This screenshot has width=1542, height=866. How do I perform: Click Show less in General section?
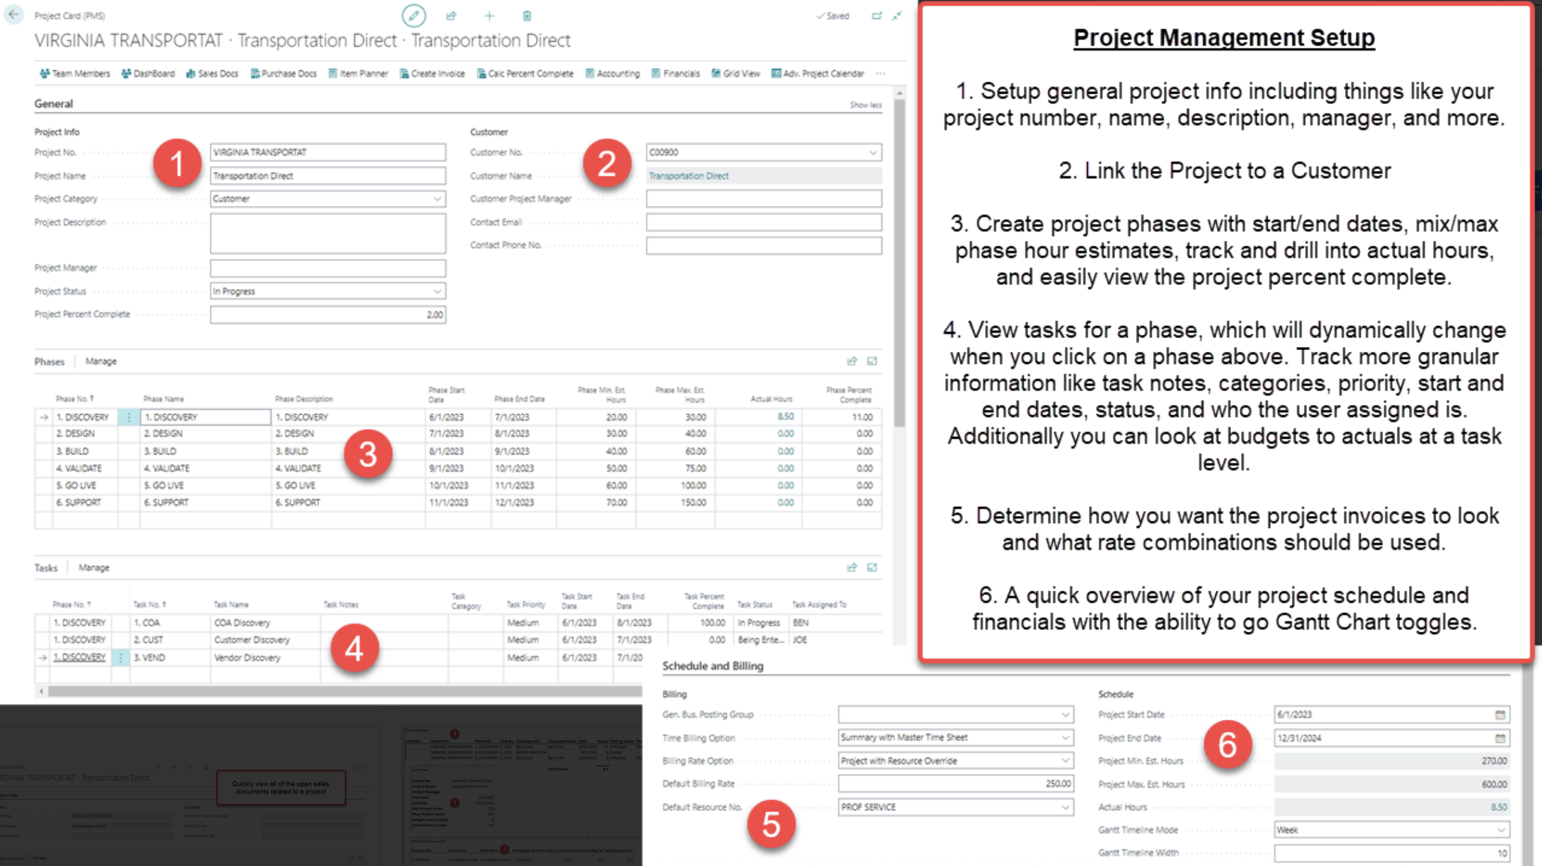coord(865,105)
